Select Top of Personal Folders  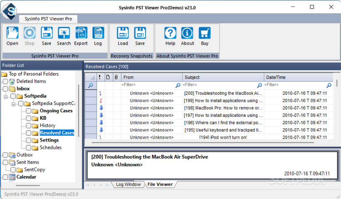tap(34, 74)
